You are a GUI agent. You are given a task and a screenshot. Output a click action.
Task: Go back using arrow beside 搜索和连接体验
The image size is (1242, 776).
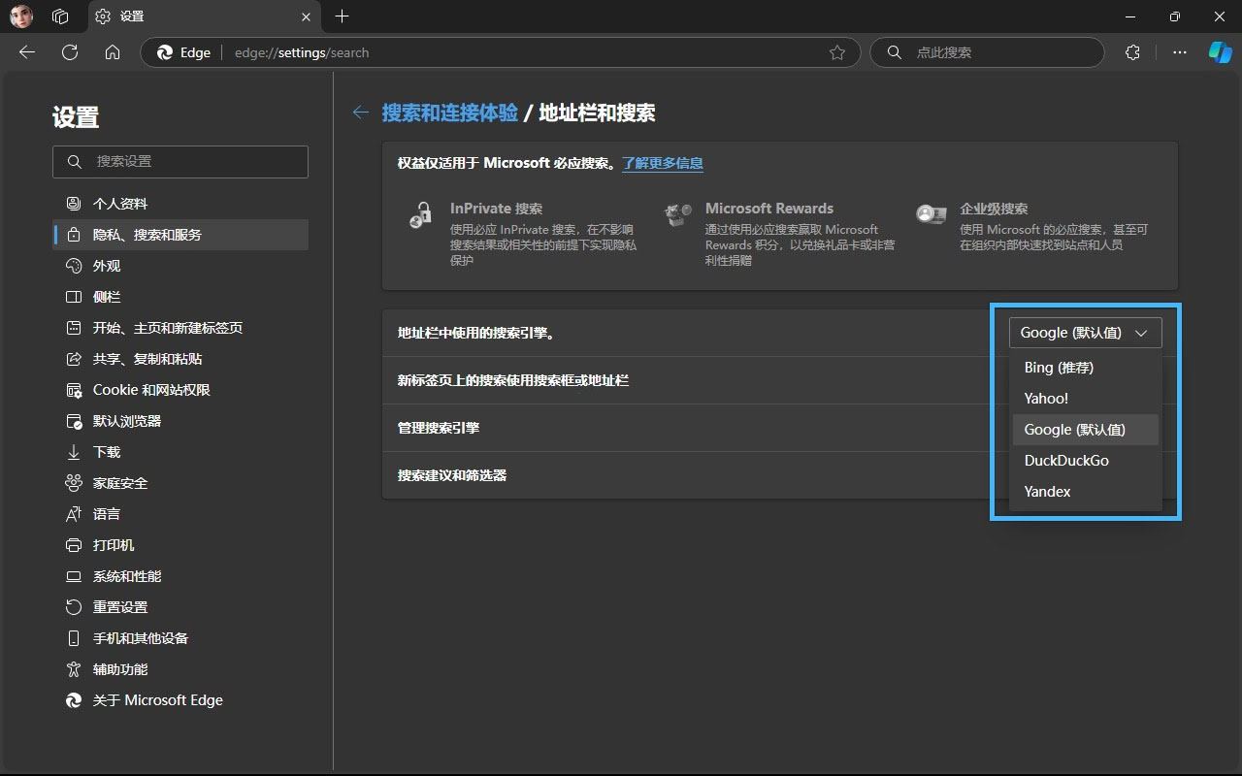(361, 113)
